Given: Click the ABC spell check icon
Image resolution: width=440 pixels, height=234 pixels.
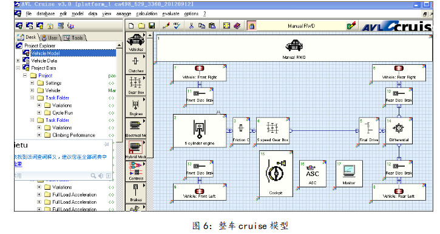Looking at the screenshot, I should [x=177, y=26].
